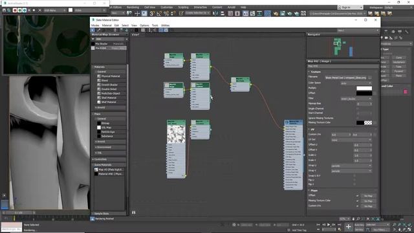The height and width of the screenshot is (233, 414).
Task: Open the Display command panel tab
Action: (x=400, y=32)
